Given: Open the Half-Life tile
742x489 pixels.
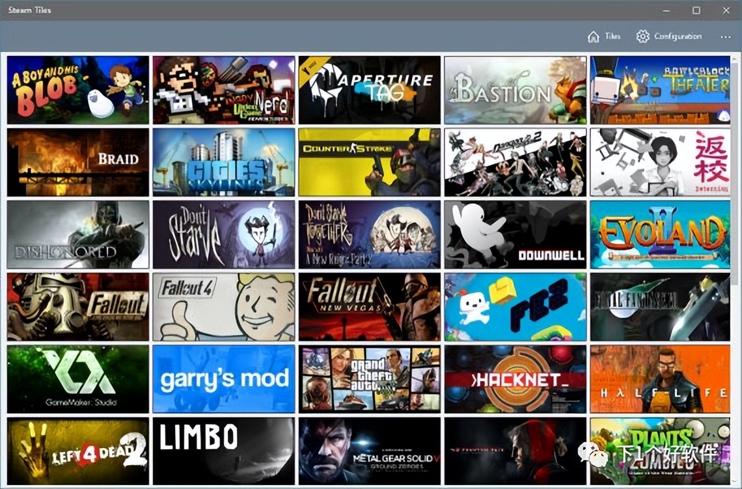Looking at the screenshot, I should (660, 379).
